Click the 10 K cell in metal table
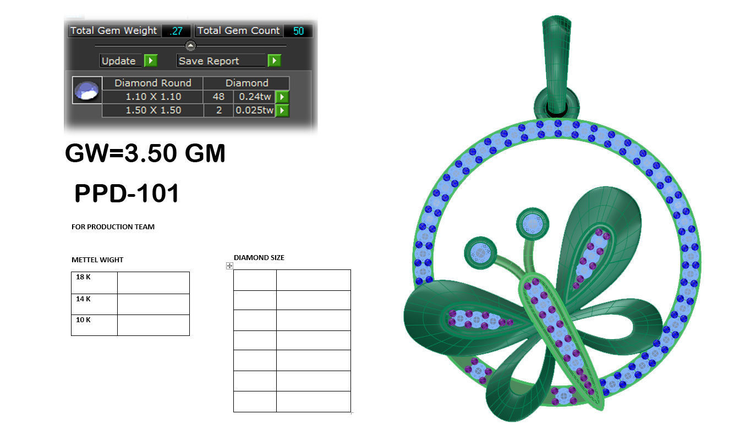 94,325
